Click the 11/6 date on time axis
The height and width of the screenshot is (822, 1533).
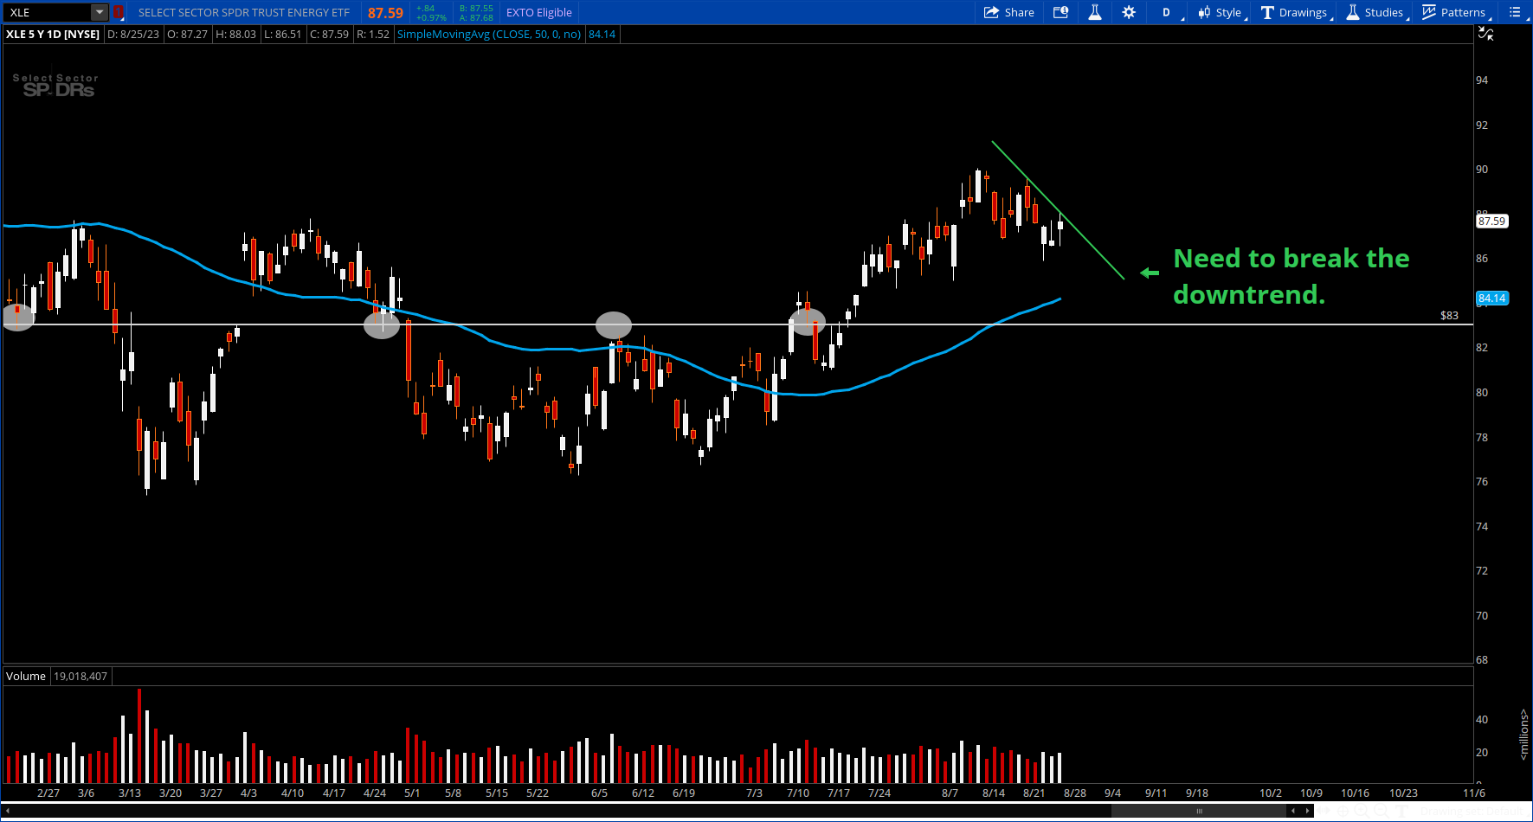[x=1474, y=793]
